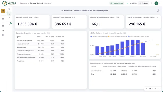Toggle the Chiffre d'affaires mensuel legend item
The image size is (163, 92).
99,36
